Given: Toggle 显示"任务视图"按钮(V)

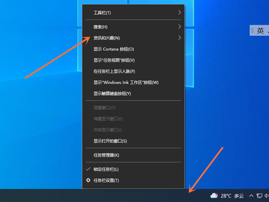Looking at the screenshot, I should pyautogui.click(x=114, y=60).
